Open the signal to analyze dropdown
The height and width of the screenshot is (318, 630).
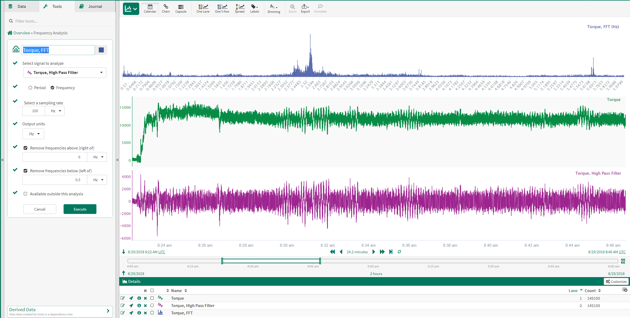pyautogui.click(x=65, y=72)
